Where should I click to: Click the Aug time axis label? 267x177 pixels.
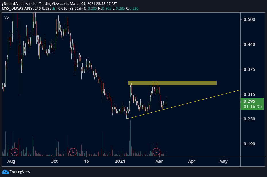pos(11,161)
